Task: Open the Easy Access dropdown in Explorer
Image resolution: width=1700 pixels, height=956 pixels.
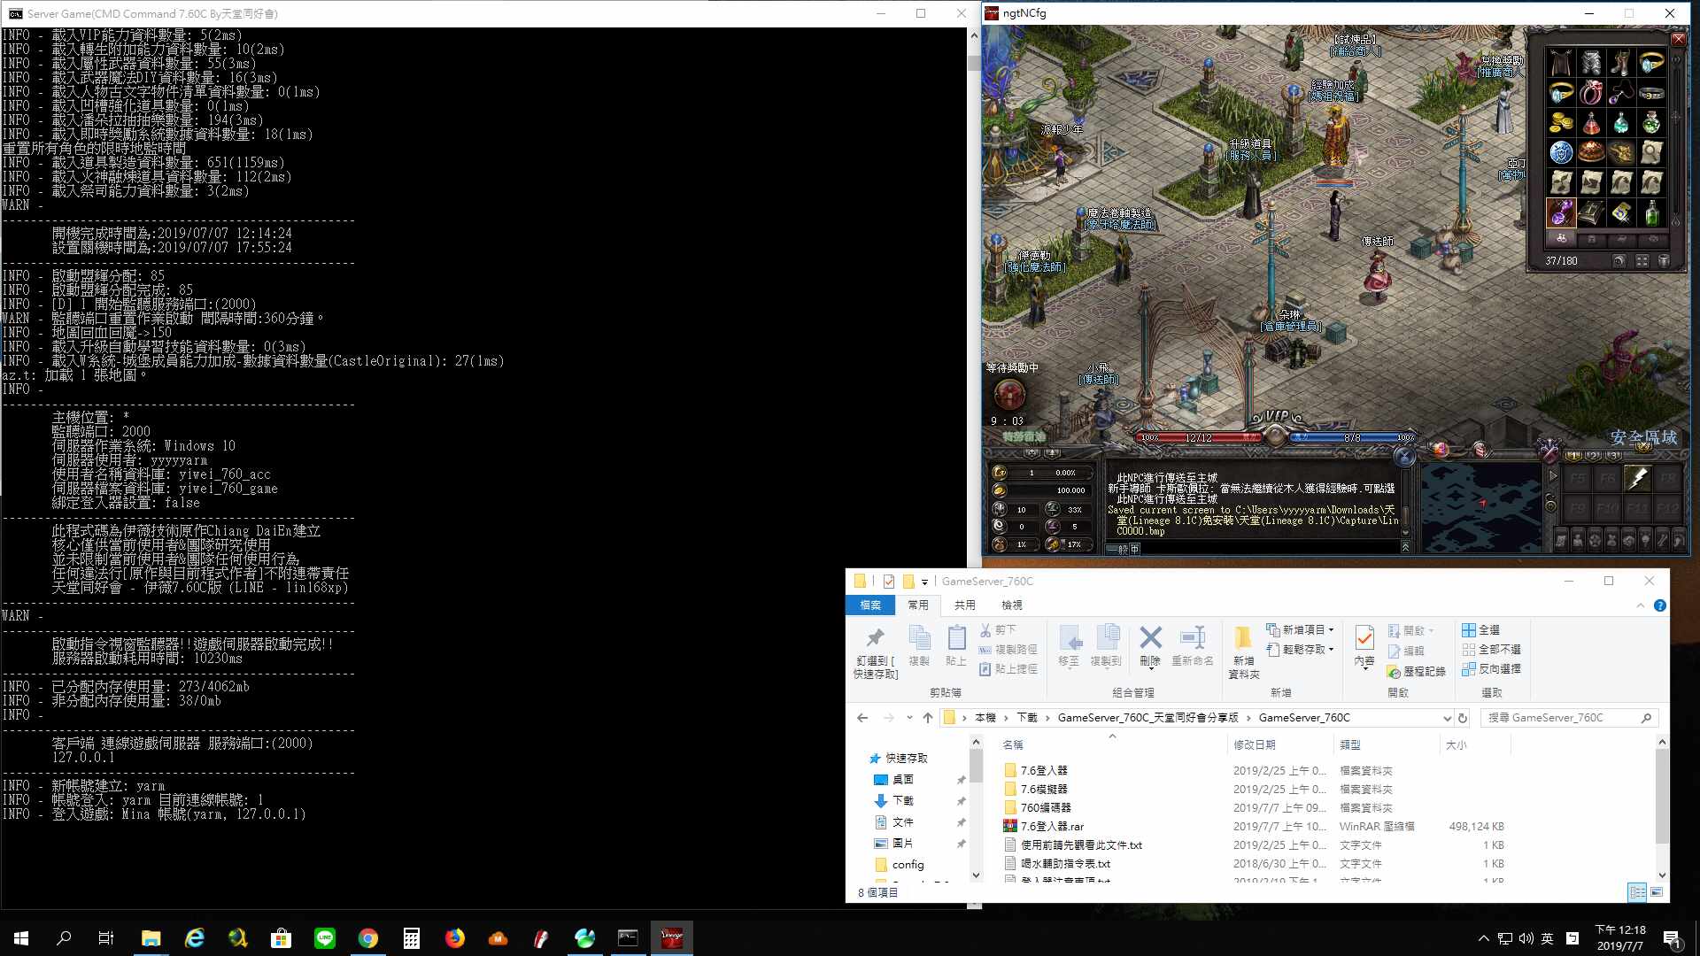Action: click(x=1300, y=650)
